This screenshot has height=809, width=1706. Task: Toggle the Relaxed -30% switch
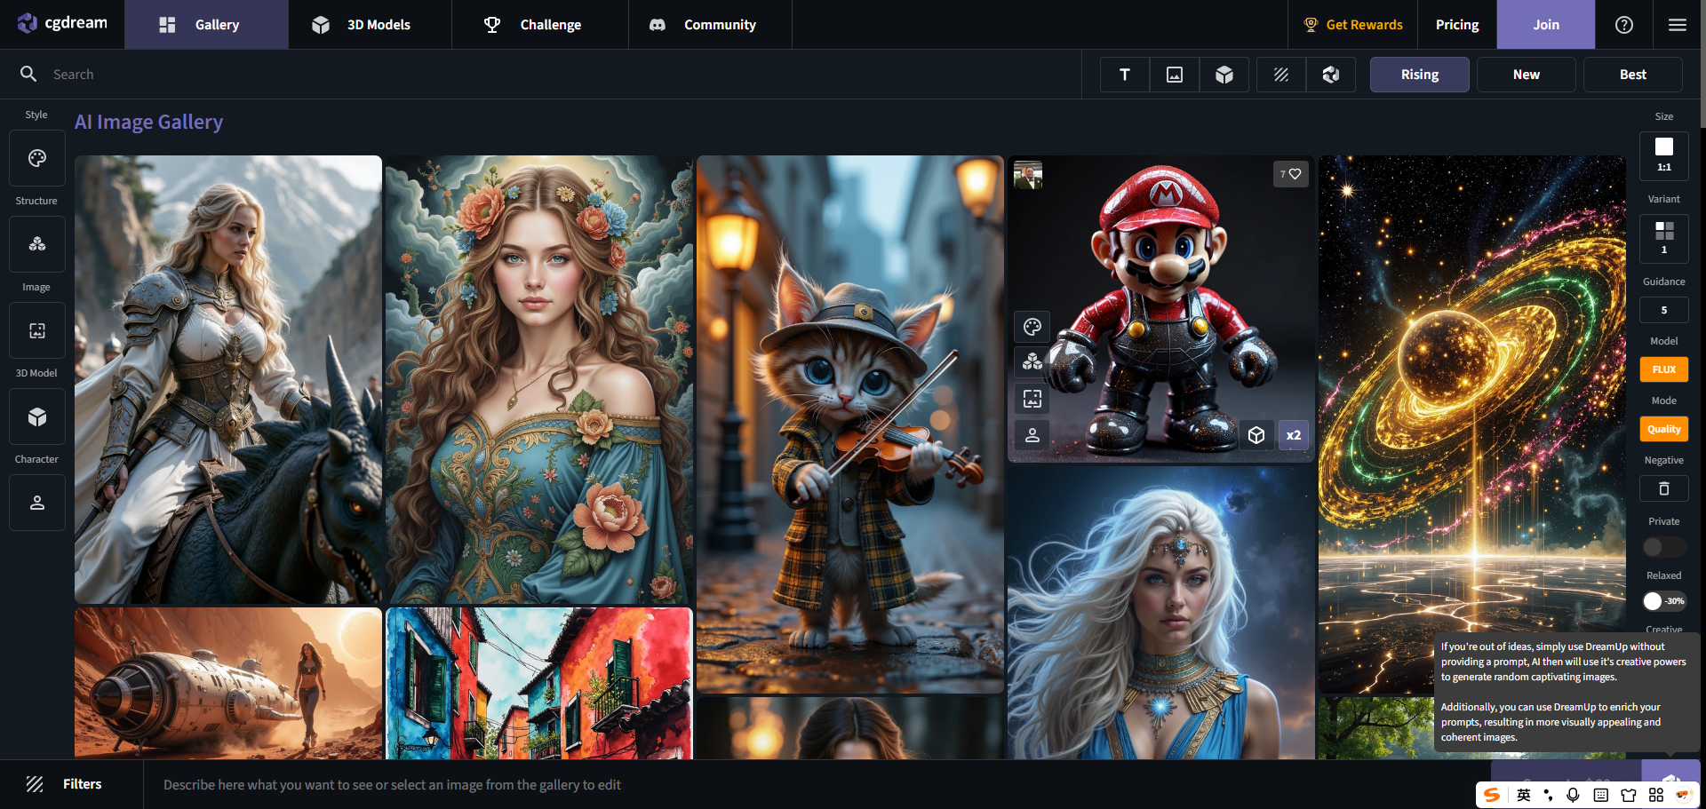pyautogui.click(x=1663, y=601)
